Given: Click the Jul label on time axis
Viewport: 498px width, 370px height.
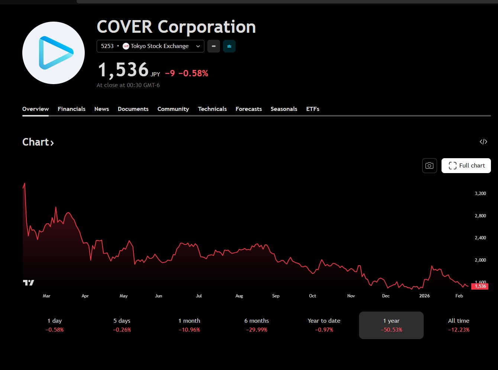Looking at the screenshot, I should [199, 296].
